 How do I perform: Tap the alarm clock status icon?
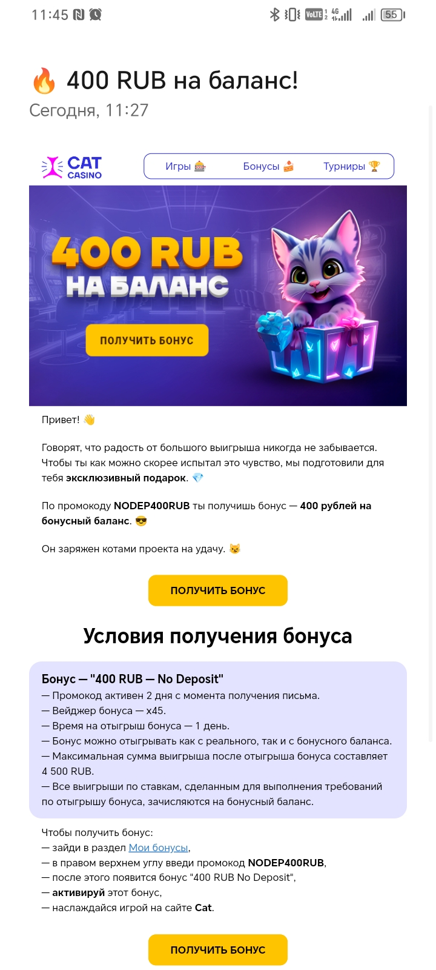(x=95, y=15)
